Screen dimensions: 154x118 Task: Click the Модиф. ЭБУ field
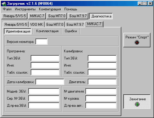tap(44, 91)
